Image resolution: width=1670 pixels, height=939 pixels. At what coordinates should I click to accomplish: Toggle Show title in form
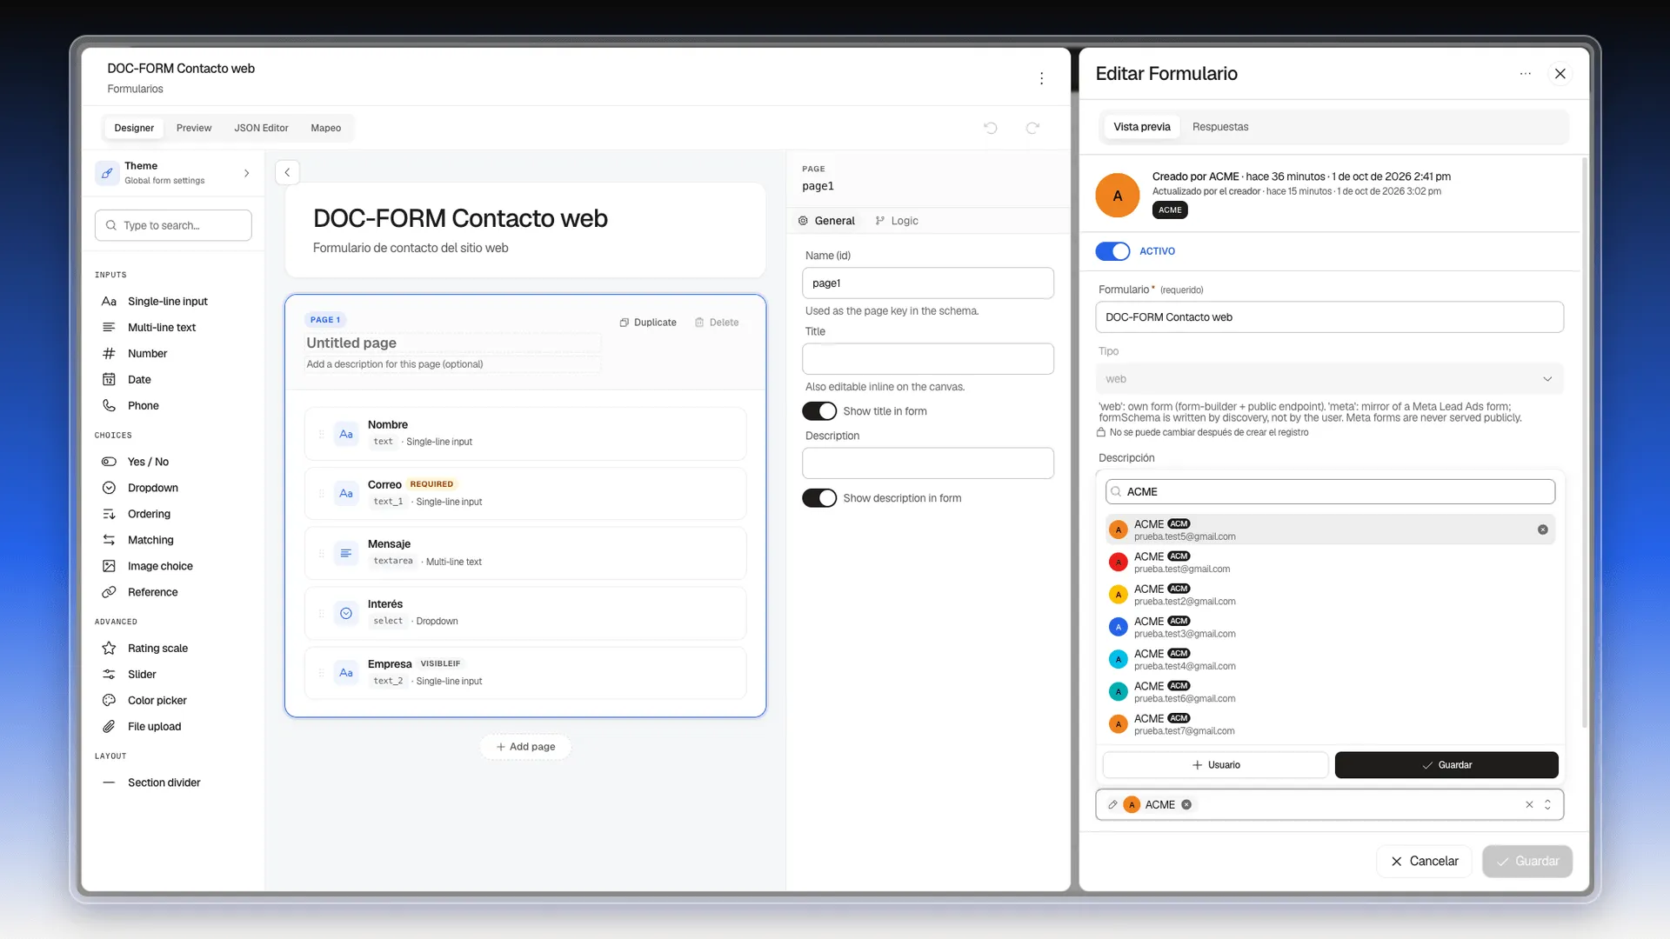coord(819,411)
